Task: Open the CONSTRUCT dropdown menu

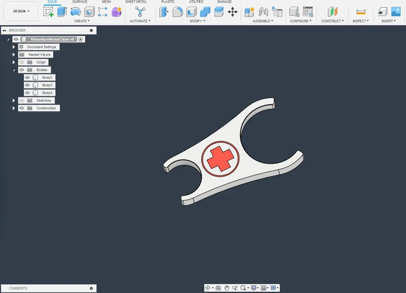Action: click(333, 21)
